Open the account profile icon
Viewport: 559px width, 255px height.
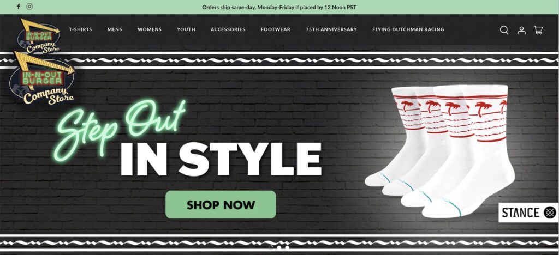(x=521, y=30)
